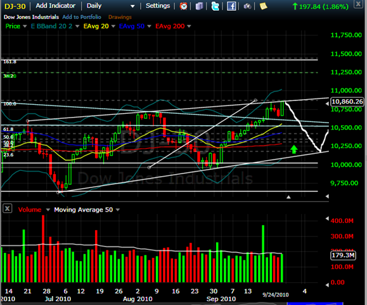Click the 179.3M volume value tag

click(x=343, y=255)
